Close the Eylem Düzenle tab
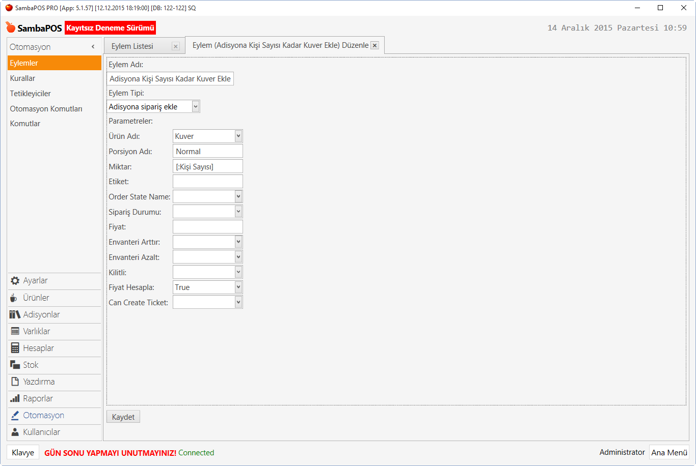 tap(374, 45)
